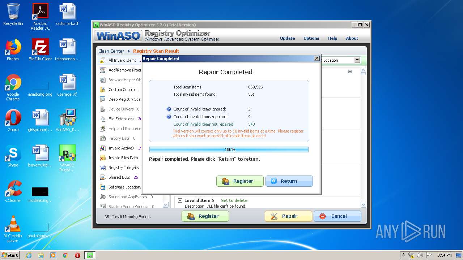Click the All Invalid Items warning icon
The height and width of the screenshot is (260, 463).
point(102,60)
